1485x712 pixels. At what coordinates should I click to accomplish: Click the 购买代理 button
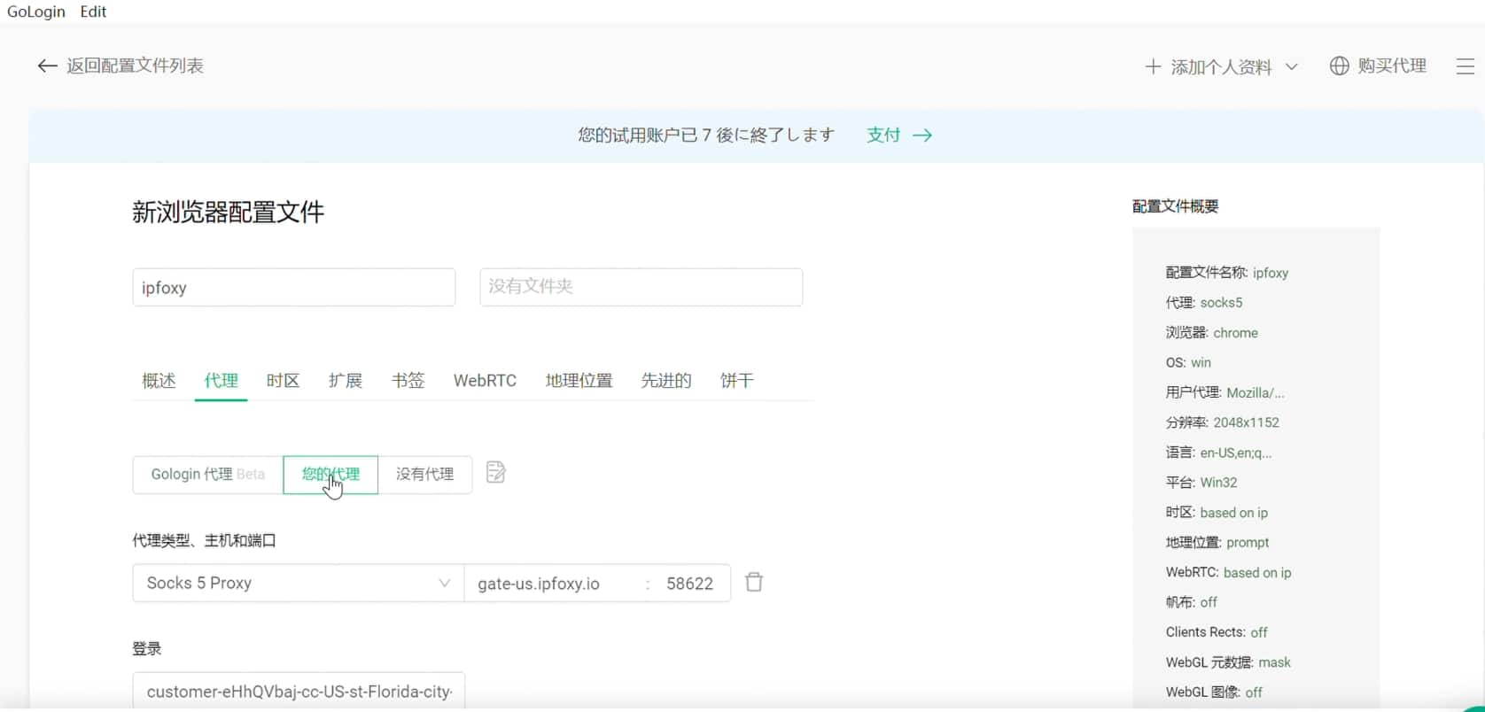pyautogui.click(x=1392, y=66)
